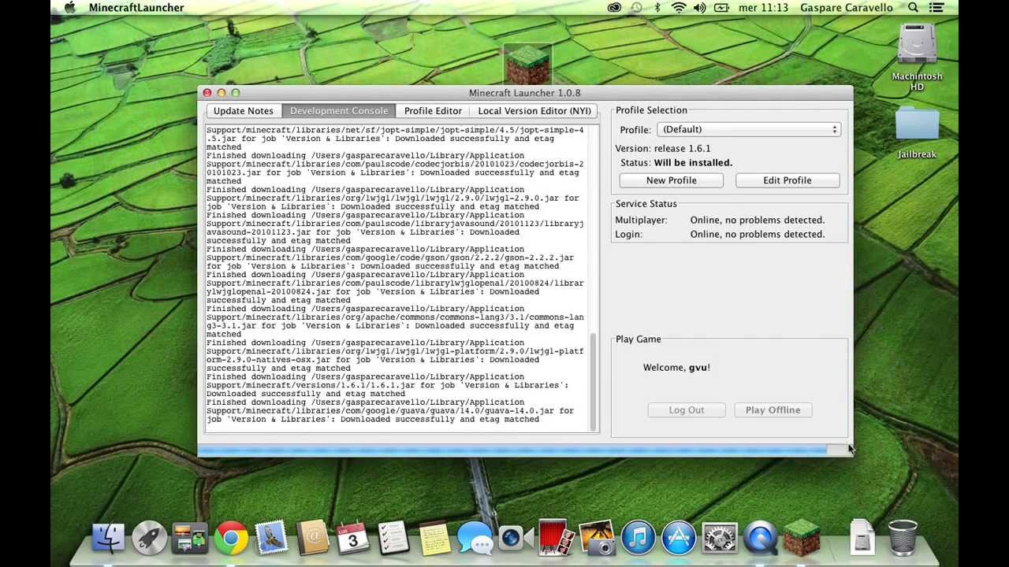The width and height of the screenshot is (1009, 567).
Task: Select Development Console tab
Action: 339,111
